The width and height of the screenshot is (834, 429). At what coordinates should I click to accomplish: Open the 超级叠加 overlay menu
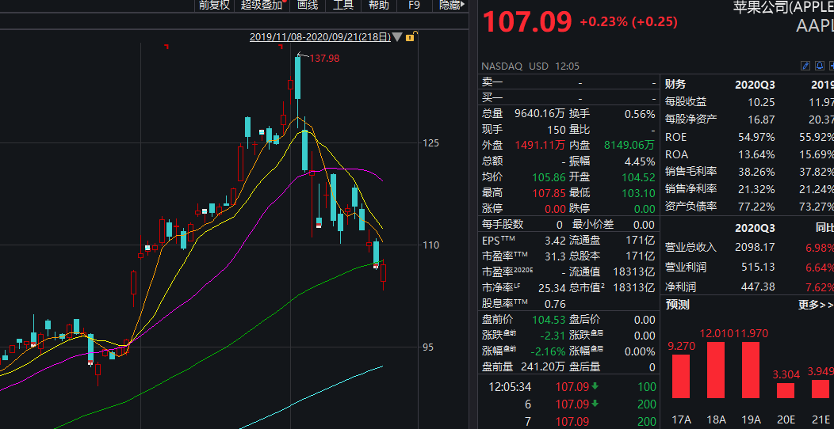coord(261,6)
